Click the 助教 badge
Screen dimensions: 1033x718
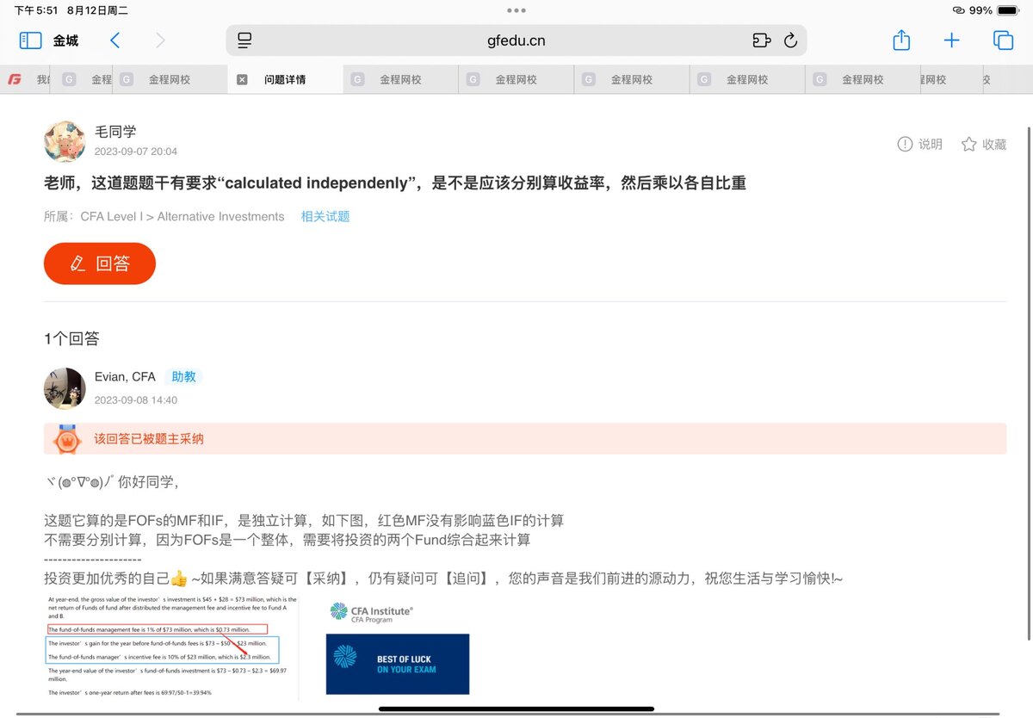tap(183, 377)
